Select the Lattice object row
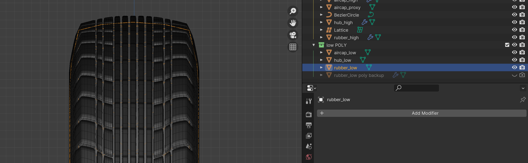 tap(341, 30)
